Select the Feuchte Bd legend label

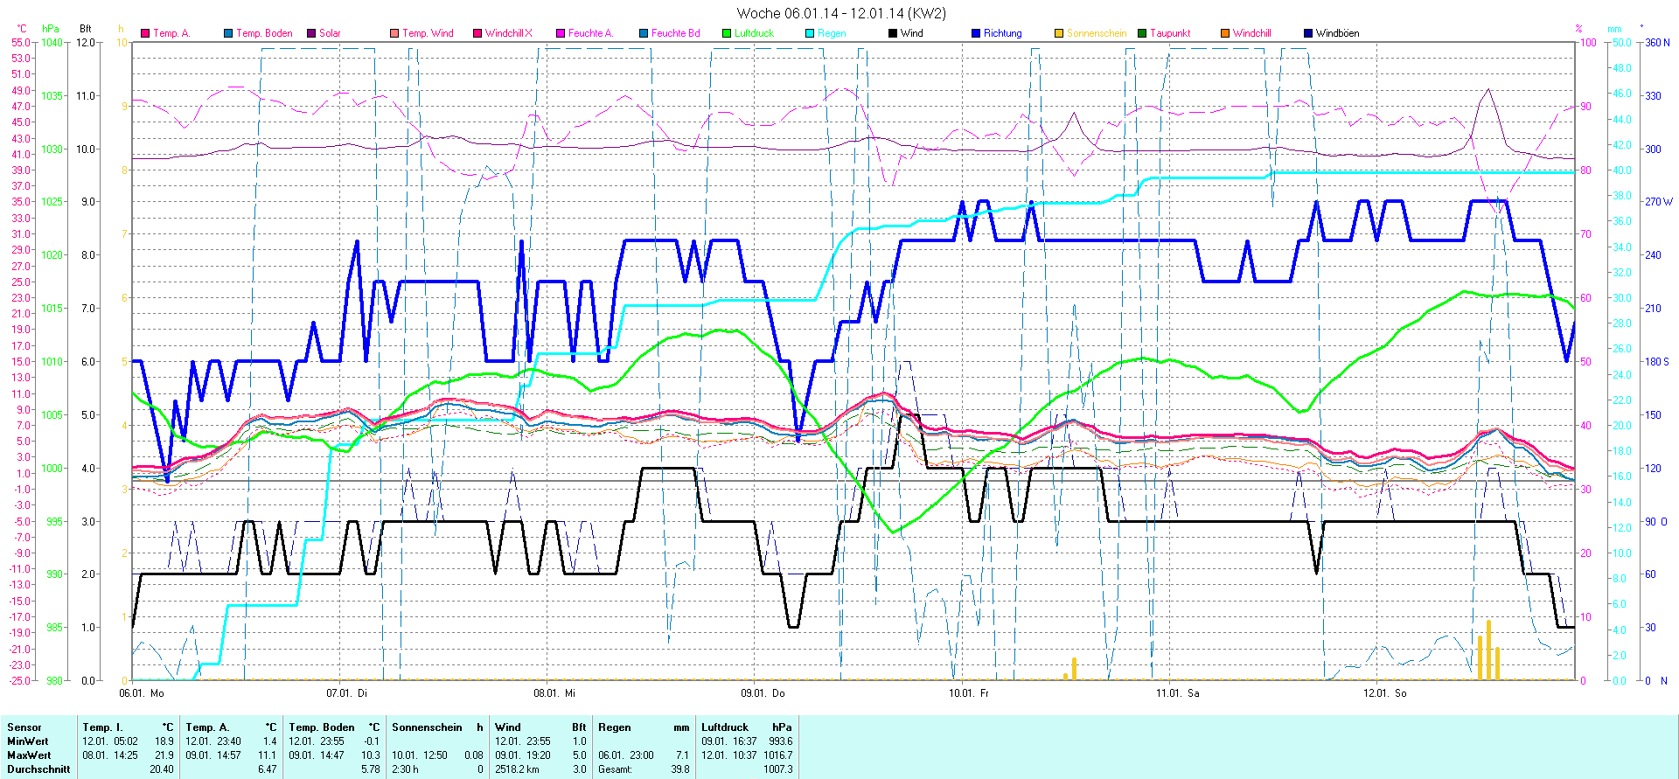click(x=675, y=33)
